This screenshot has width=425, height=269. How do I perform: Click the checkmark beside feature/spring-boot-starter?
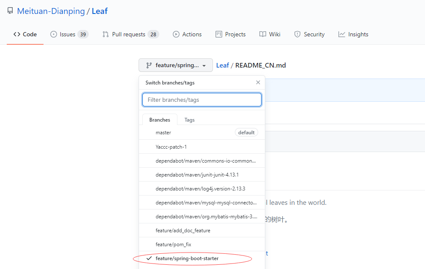pyautogui.click(x=149, y=258)
